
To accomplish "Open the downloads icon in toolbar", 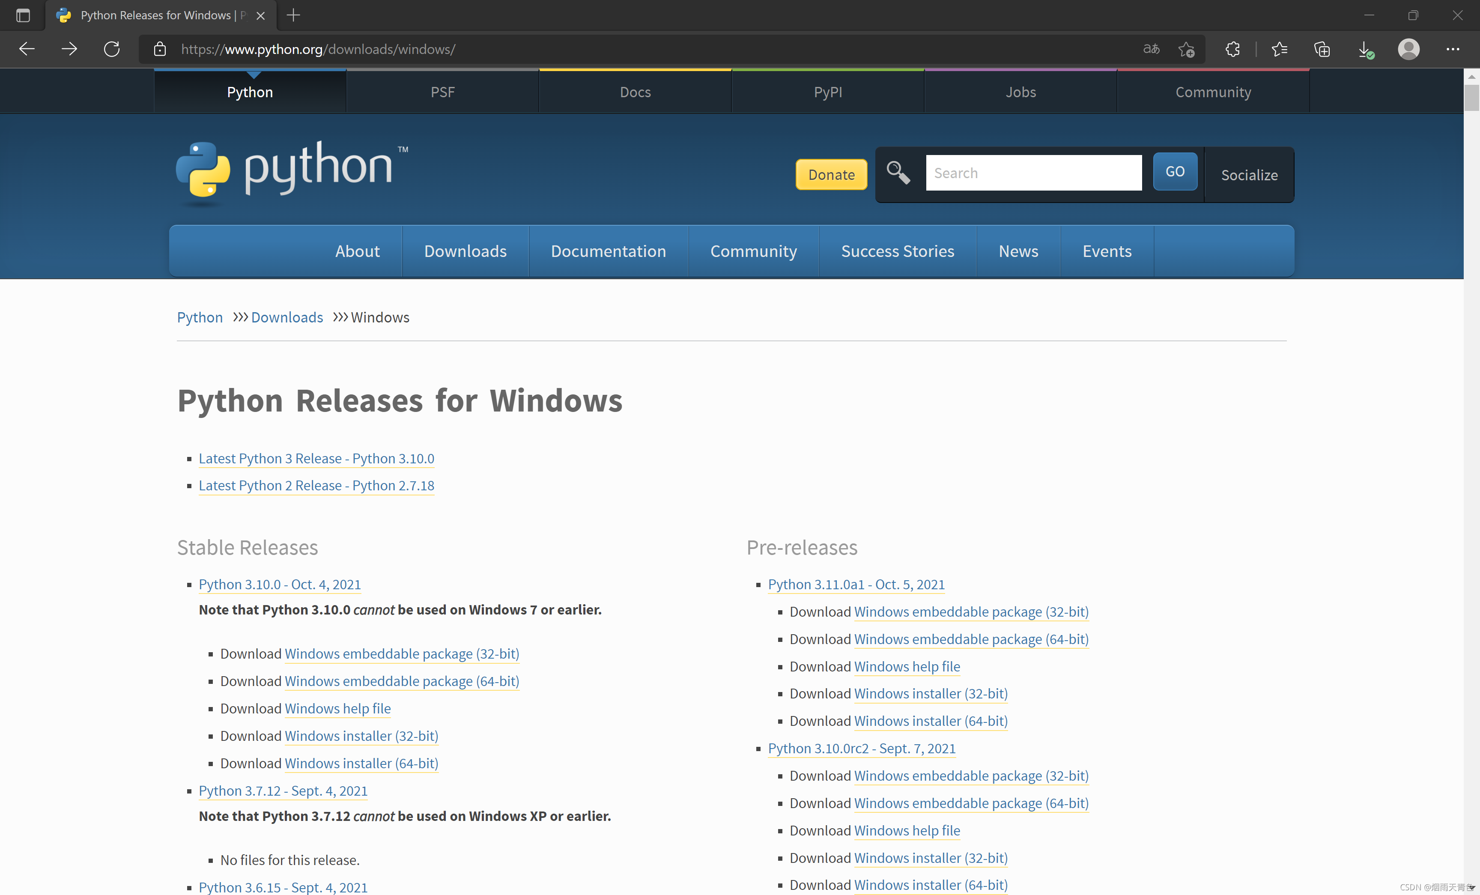I will tap(1365, 49).
